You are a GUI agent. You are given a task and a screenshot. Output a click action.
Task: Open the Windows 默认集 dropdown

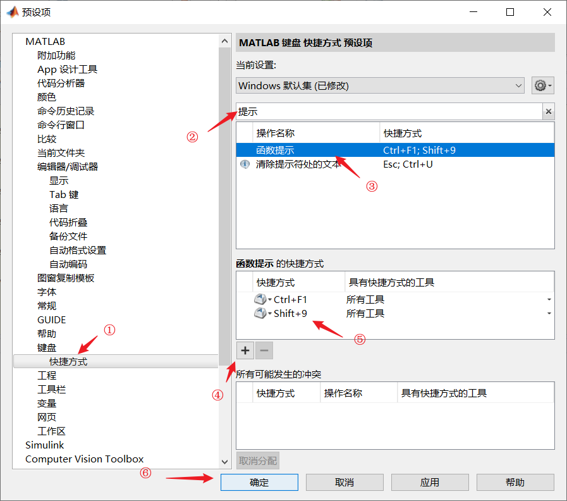pos(380,86)
